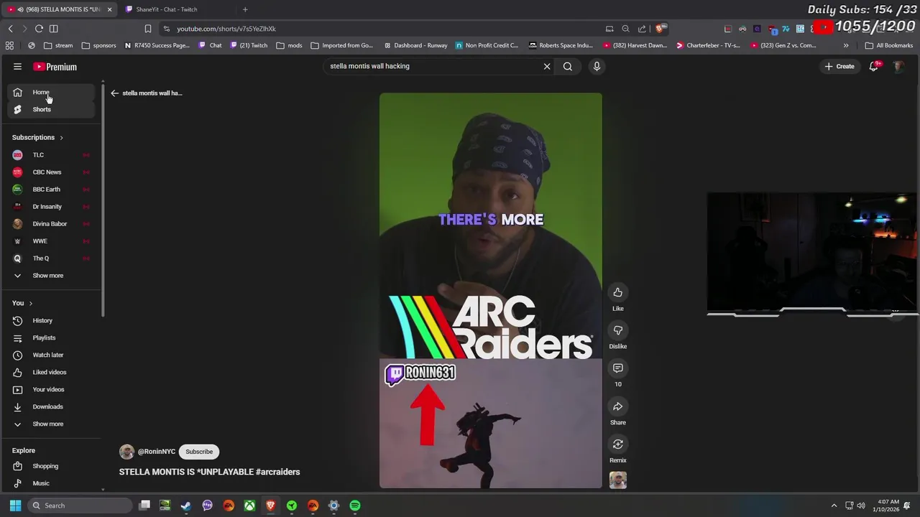The height and width of the screenshot is (517, 920).
Task: Open the Create dropdown button
Action: [839, 66]
